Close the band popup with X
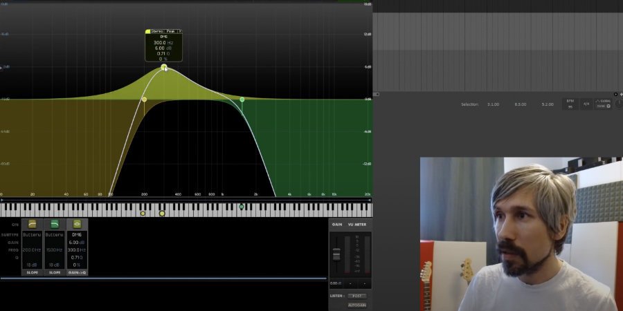 pos(180,31)
